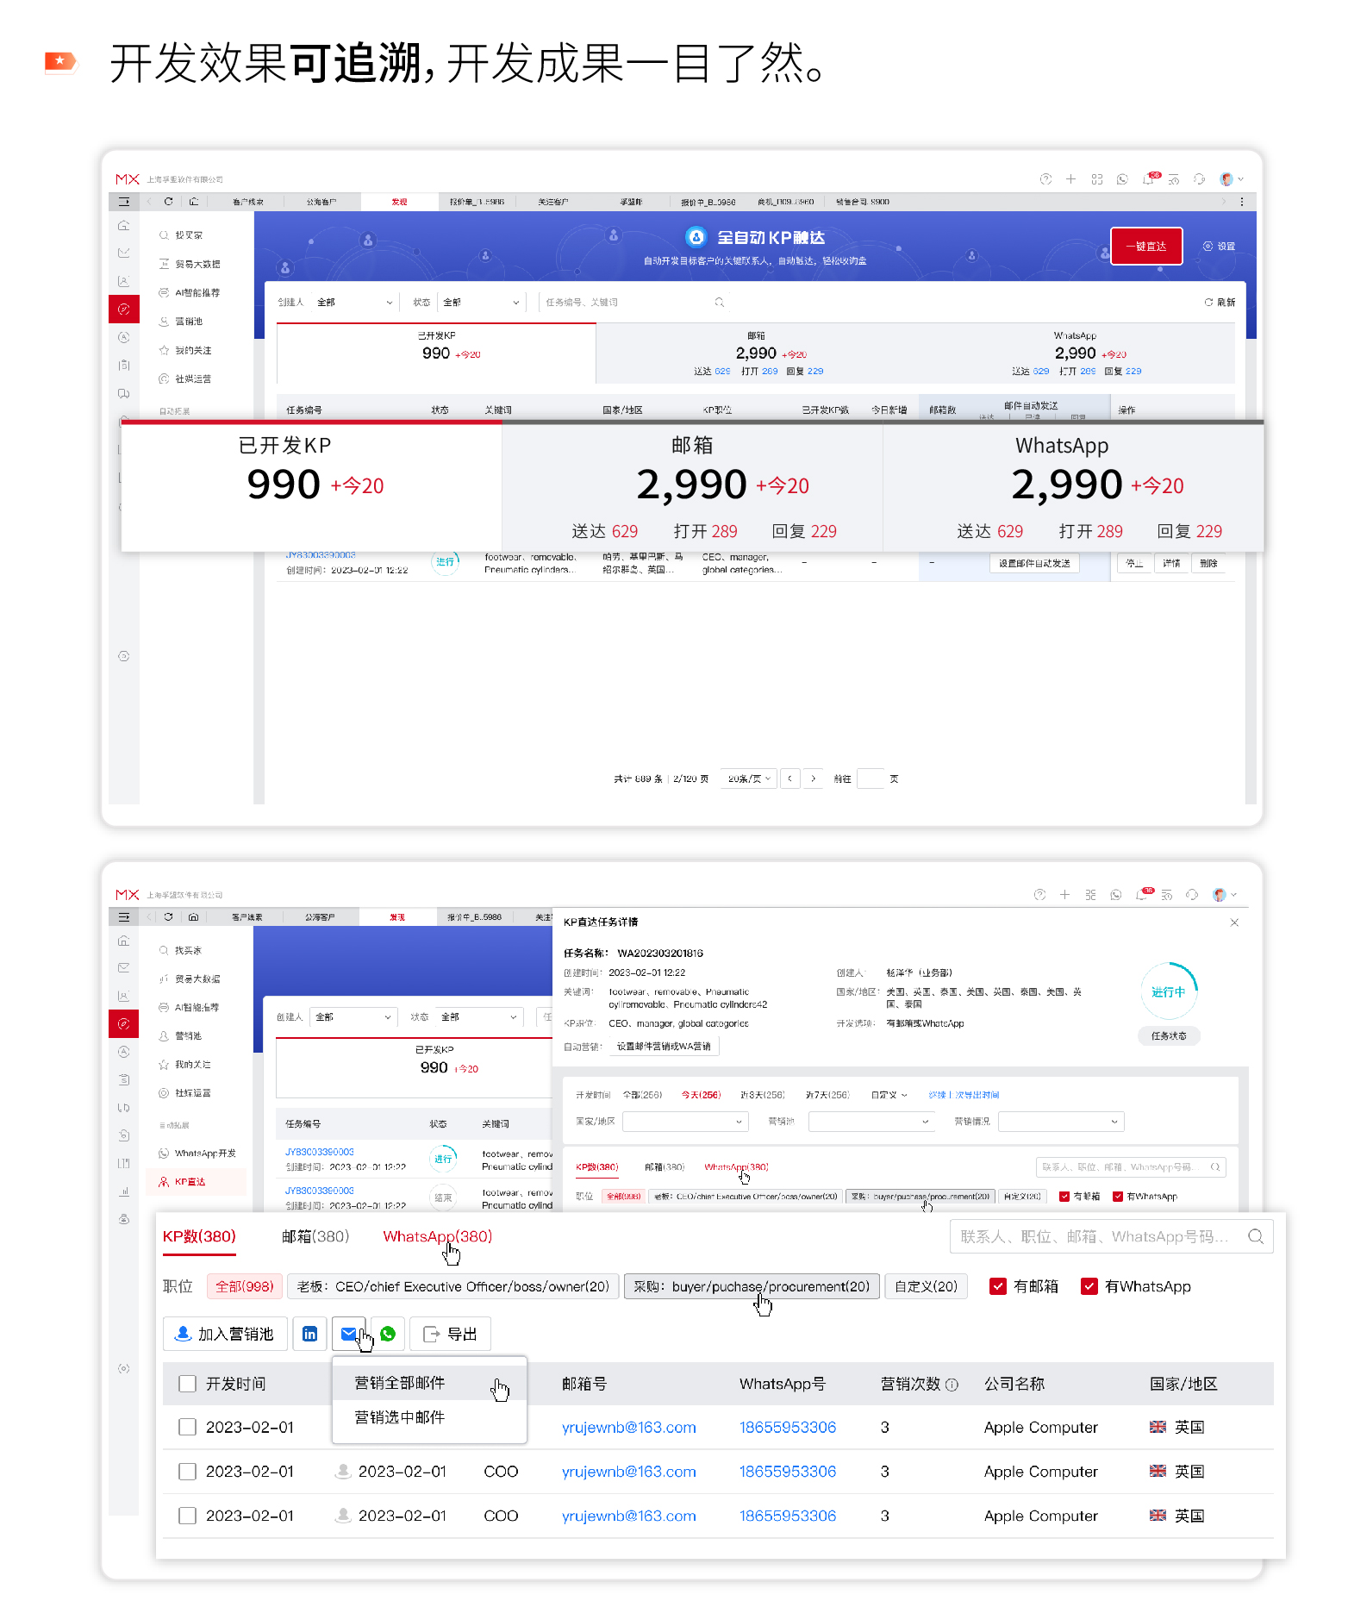Click the 刷新 refresh icon

(1208, 303)
